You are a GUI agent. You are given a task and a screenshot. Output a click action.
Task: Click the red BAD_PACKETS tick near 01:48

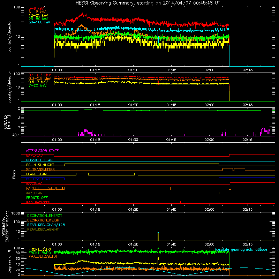pos(181,202)
